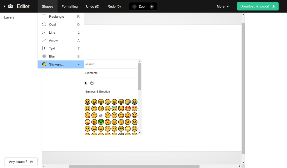Screen dimensions: 287x168
Task: Open the Formatting menu
Action: (x=70, y=6)
